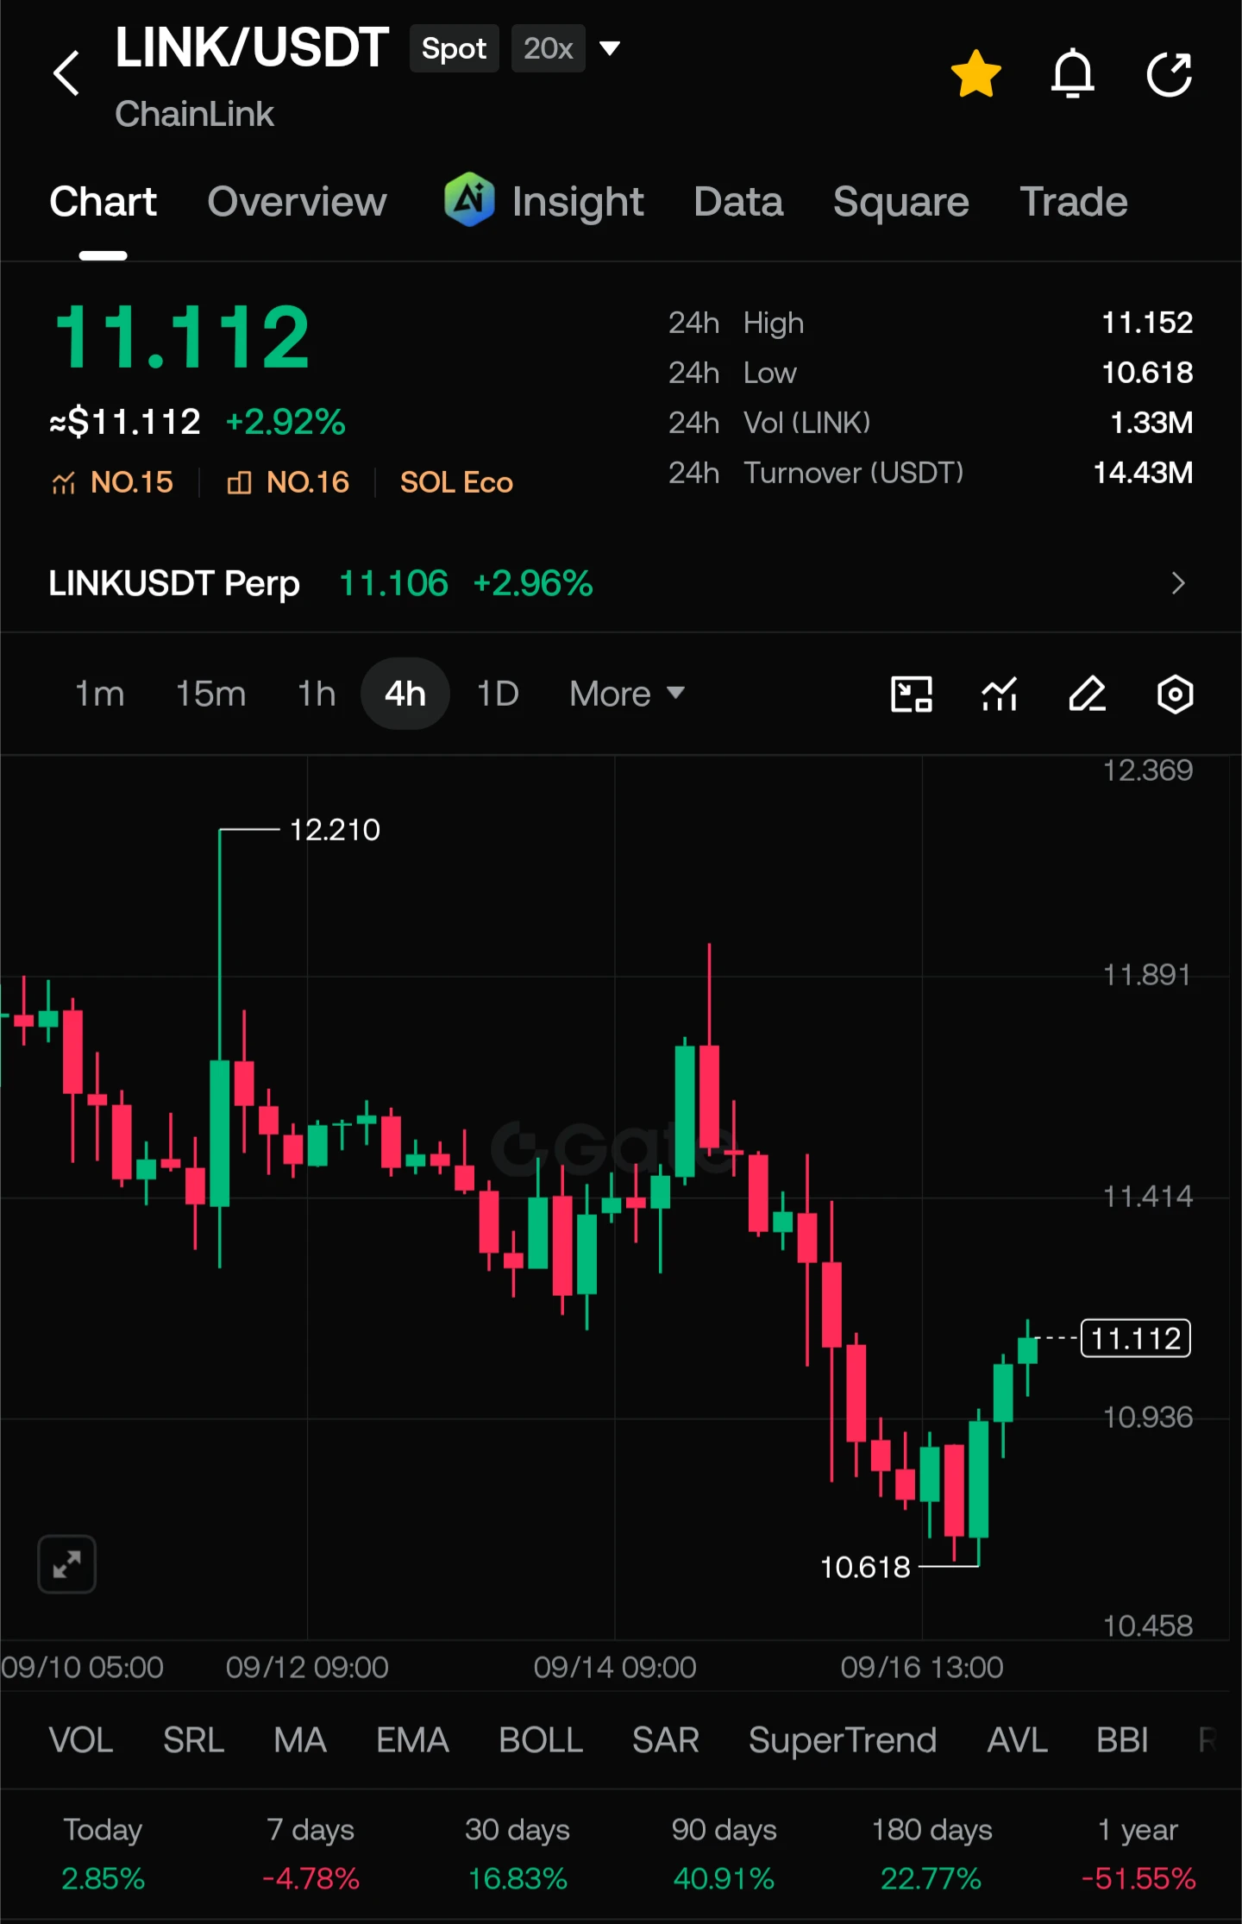The width and height of the screenshot is (1242, 1924).
Task: Select the 1h timeframe
Action: (317, 694)
